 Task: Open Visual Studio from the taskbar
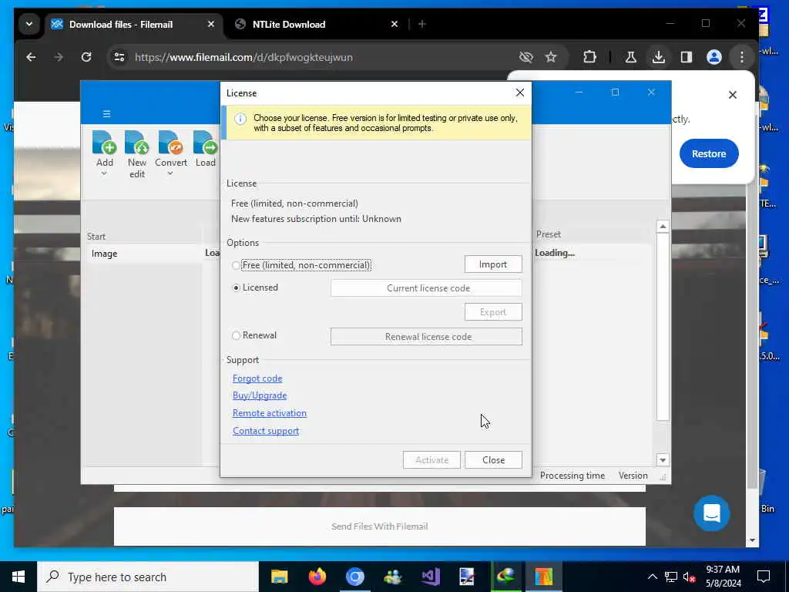430,577
